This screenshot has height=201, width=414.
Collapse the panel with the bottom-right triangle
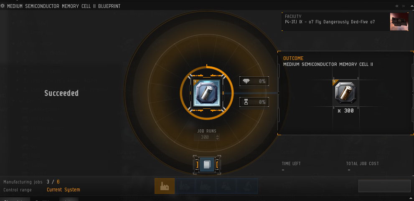411,198
